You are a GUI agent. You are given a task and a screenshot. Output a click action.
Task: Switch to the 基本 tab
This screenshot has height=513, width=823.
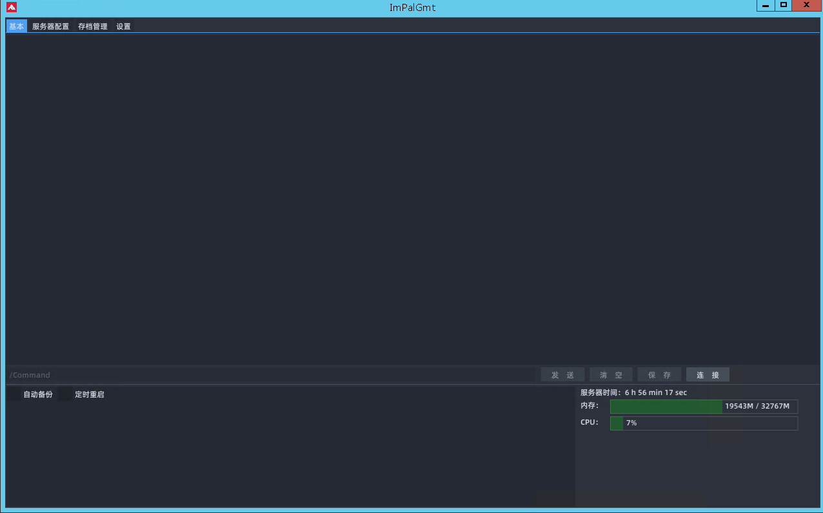[17, 26]
